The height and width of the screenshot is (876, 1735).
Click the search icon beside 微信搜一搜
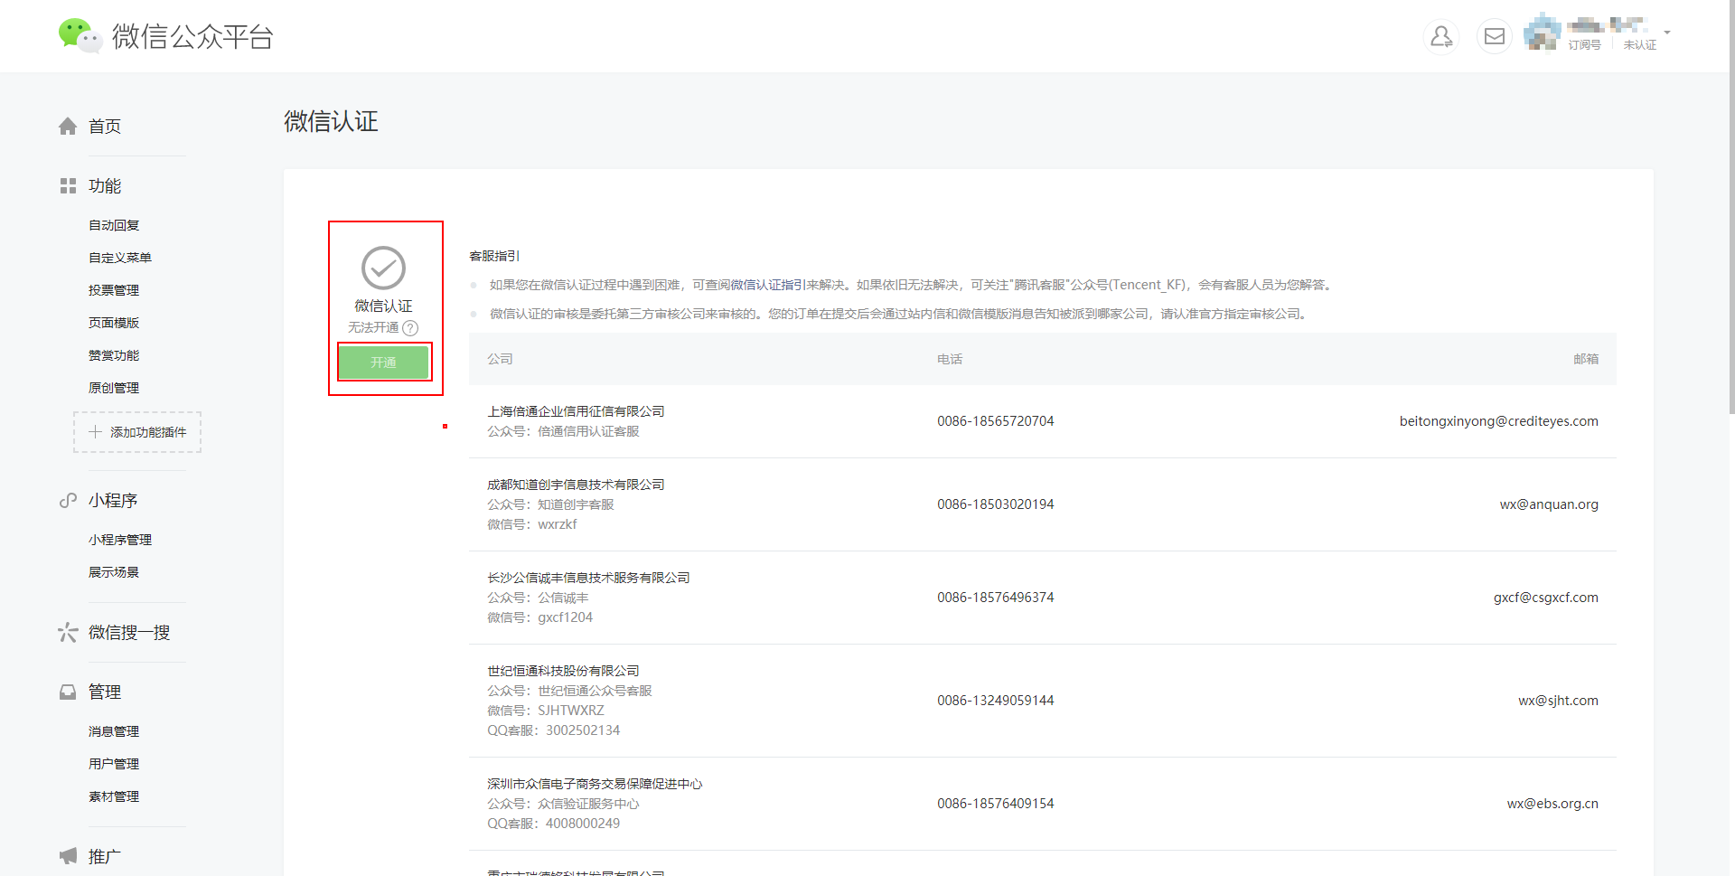pyautogui.click(x=68, y=633)
